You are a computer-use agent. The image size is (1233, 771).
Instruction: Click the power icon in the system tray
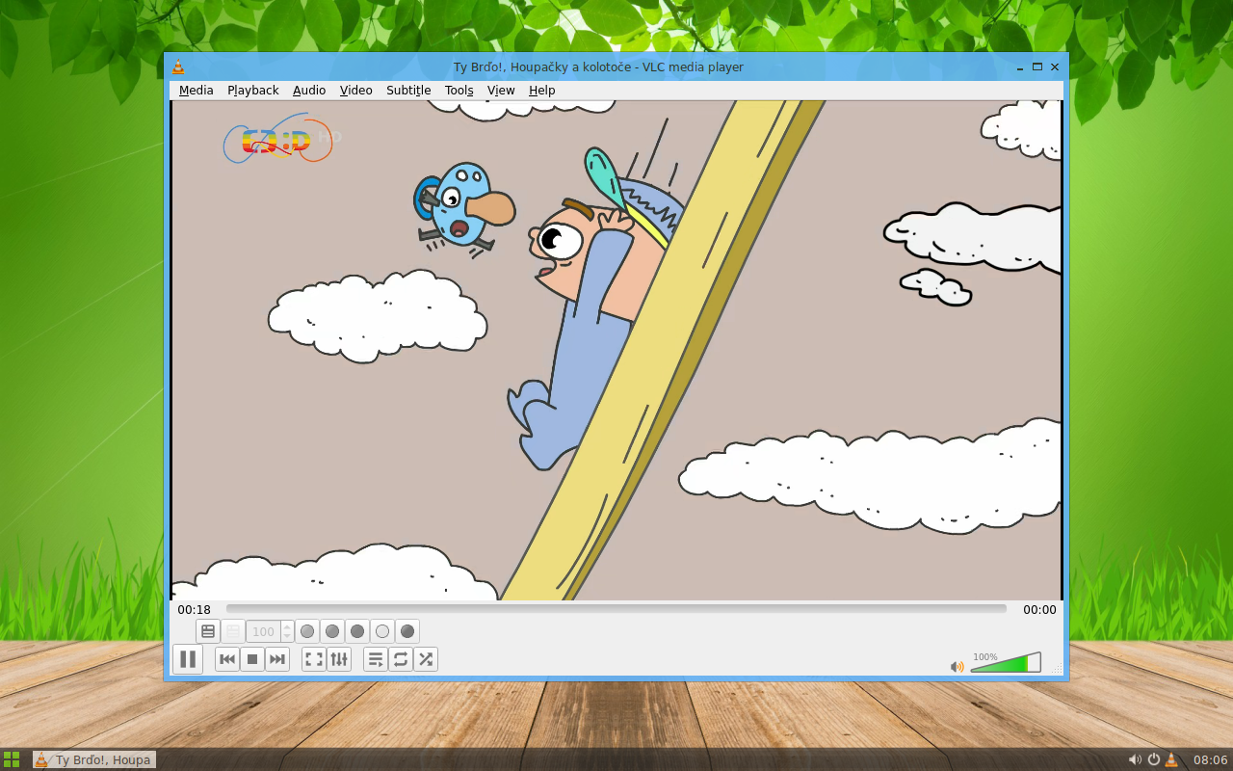point(1154,759)
